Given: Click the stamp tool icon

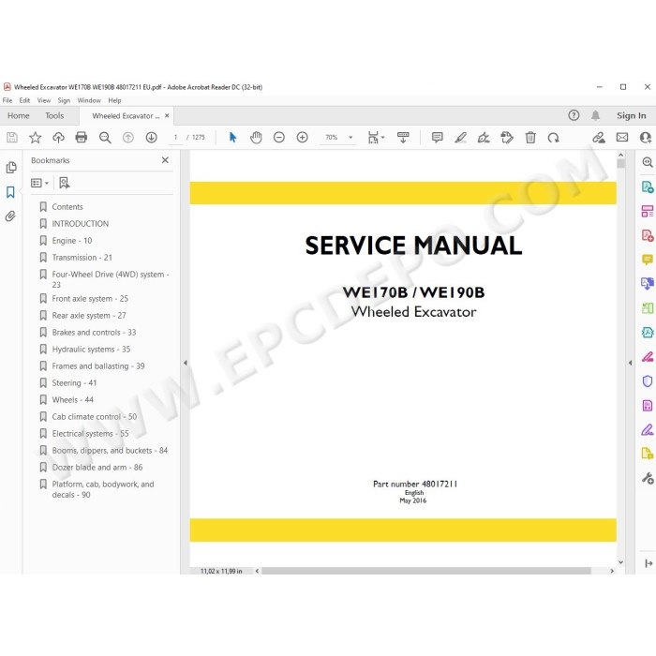Looking at the screenshot, I should click(x=507, y=137).
